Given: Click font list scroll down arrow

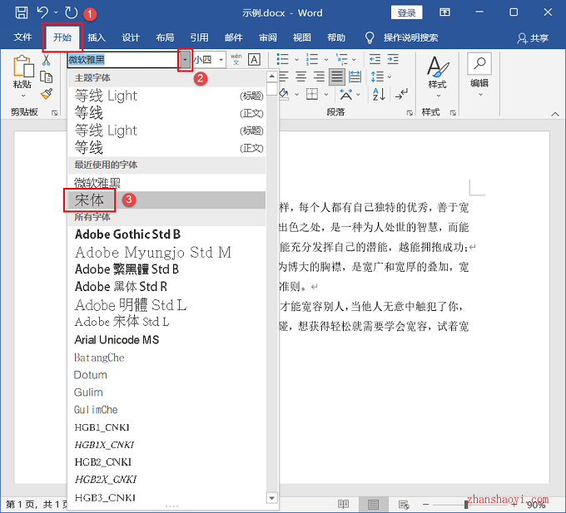Looking at the screenshot, I should tap(272, 498).
